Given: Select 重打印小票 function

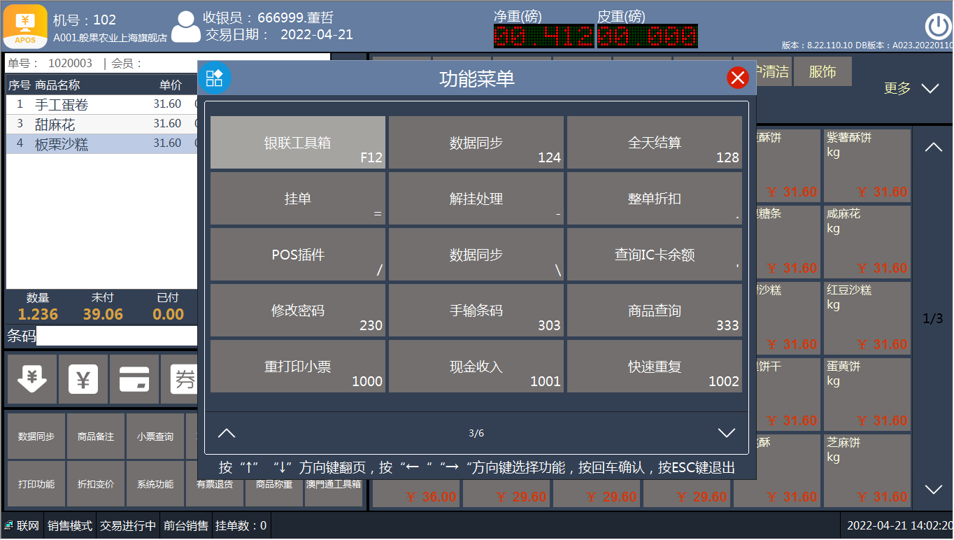Looking at the screenshot, I should pyautogui.click(x=298, y=367).
